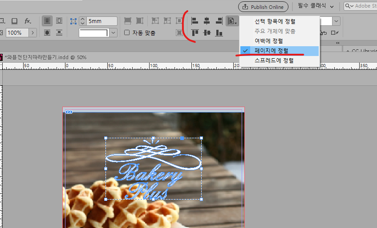377x228 pixels.
Task: Choose 페이지에 정렬 option
Action: (x=280, y=51)
